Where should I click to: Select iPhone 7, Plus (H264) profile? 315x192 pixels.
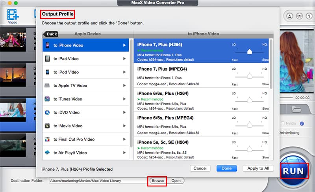(x=201, y=51)
